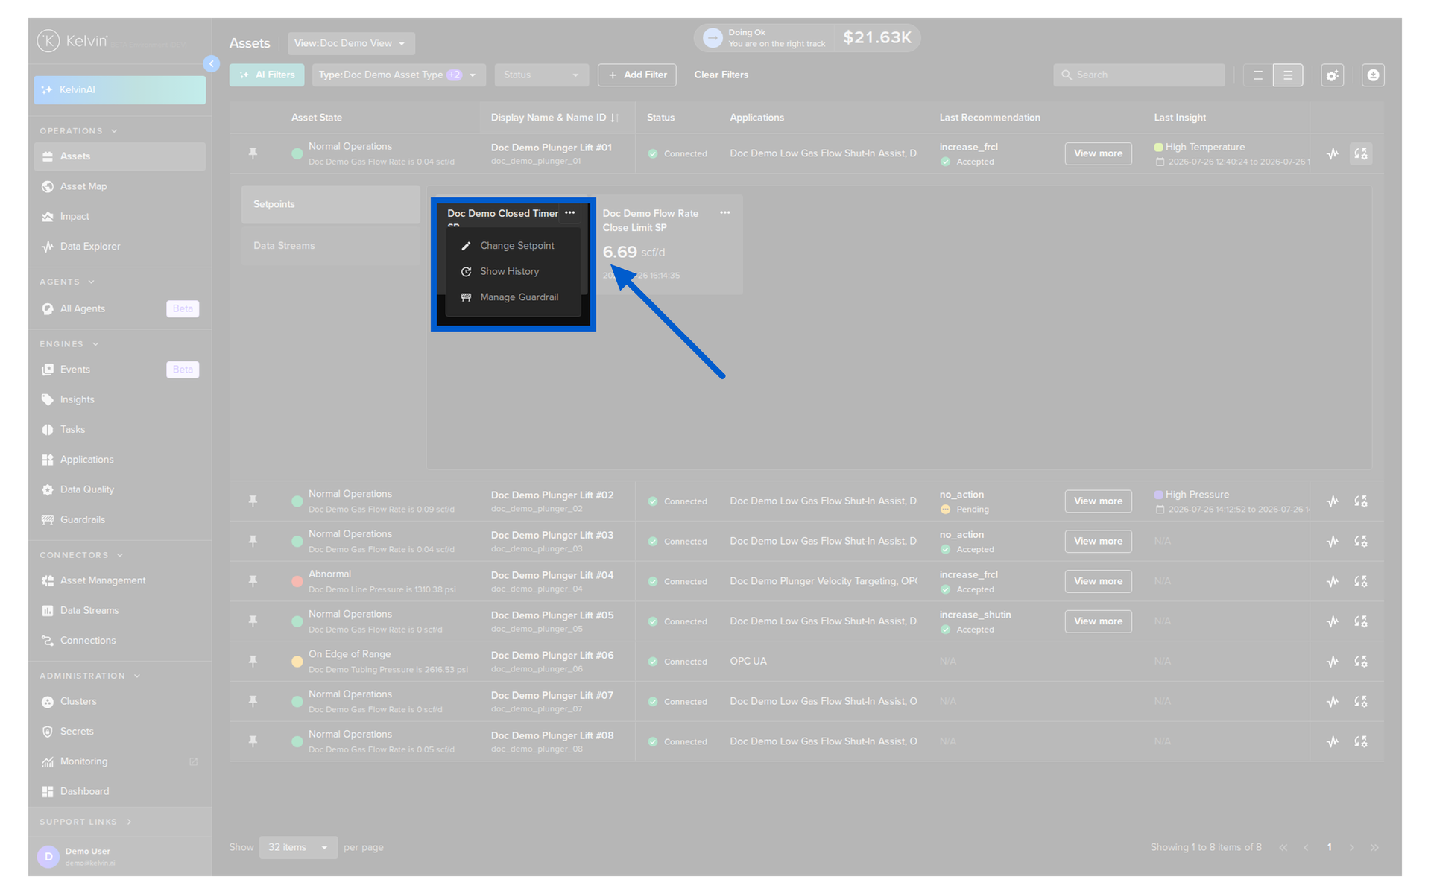The image size is (1431, 894).
Task: Select Setpoints tab
Action: click(330, 204)
